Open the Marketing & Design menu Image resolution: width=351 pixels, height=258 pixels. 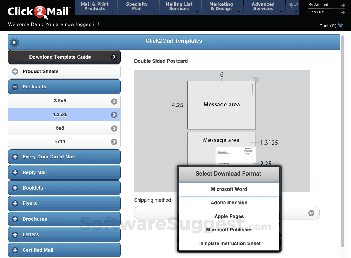click(x=220, y=6)
